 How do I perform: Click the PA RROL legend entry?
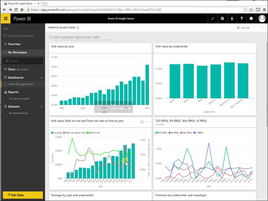point(174,133)
